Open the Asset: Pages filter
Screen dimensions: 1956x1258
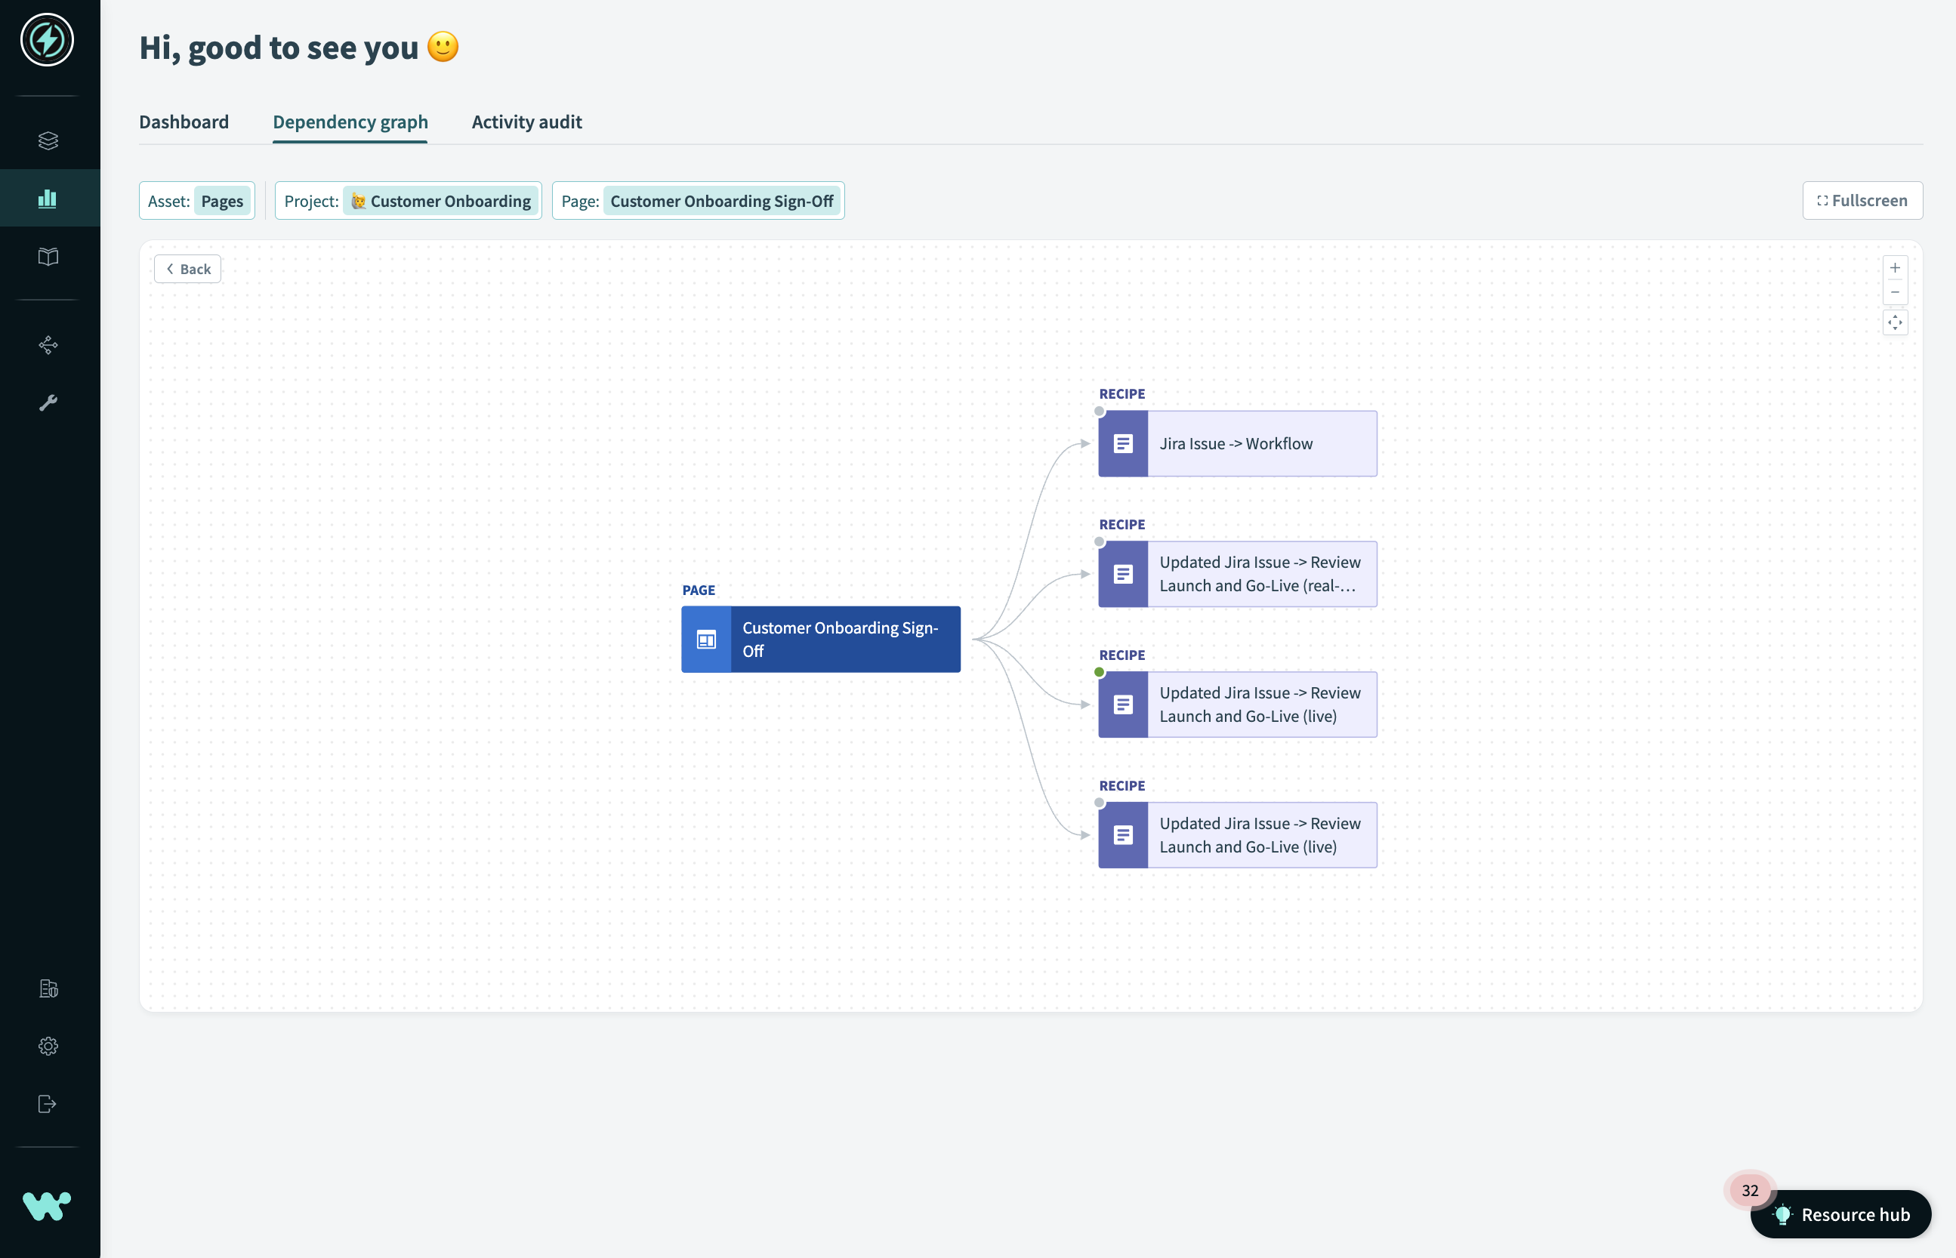pyautogui.click(x=196, y=200)
